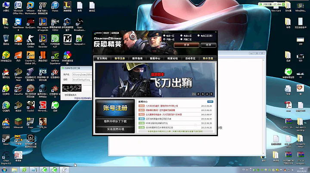The image size is (310, 173).
Task: Click the username field in registration tool
Action: [82, 75]
